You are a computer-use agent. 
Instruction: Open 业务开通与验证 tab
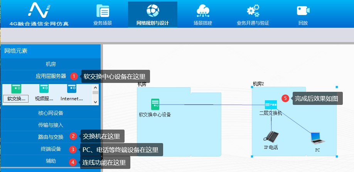pyautogui.click(x=253, y=14)
